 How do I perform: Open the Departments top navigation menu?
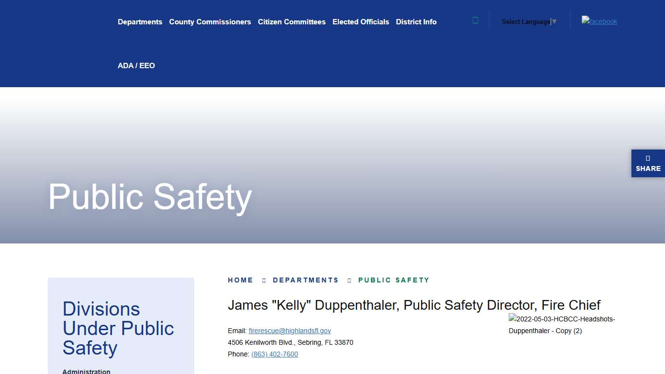click(x=140, y=22)
